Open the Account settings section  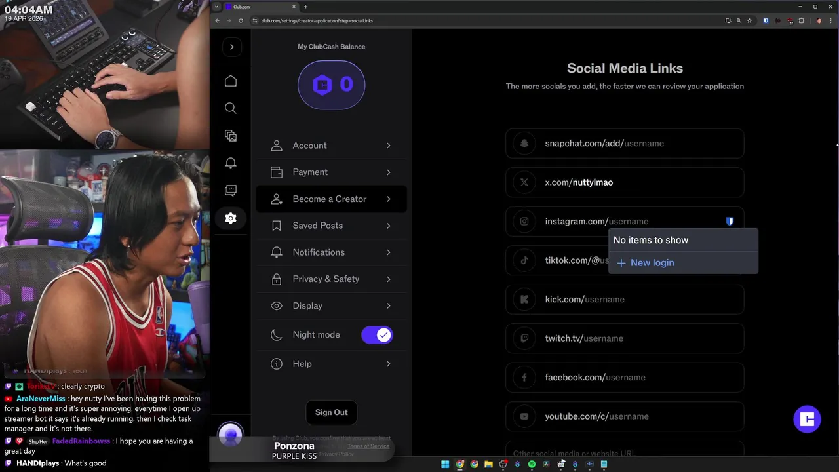[331, 146]
